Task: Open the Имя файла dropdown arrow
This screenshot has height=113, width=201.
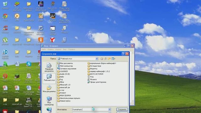Action: point(110,110)
